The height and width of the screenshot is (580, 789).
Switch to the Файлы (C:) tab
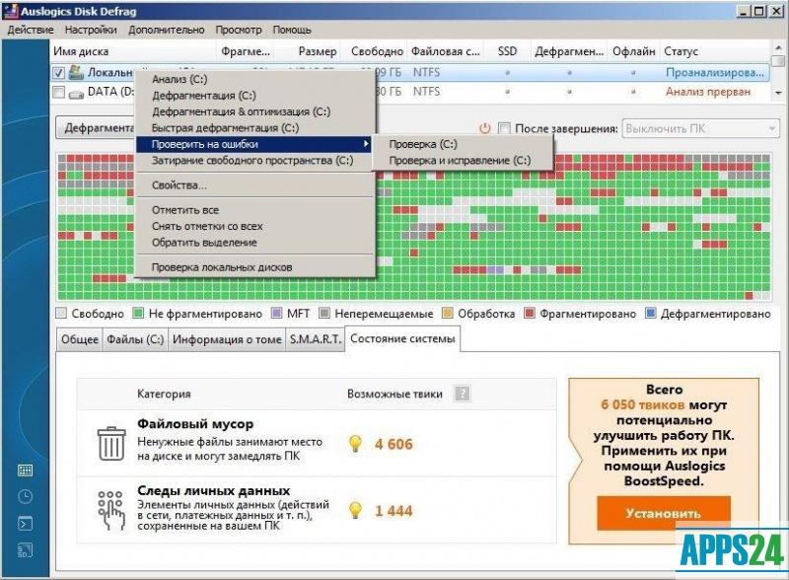135,339
